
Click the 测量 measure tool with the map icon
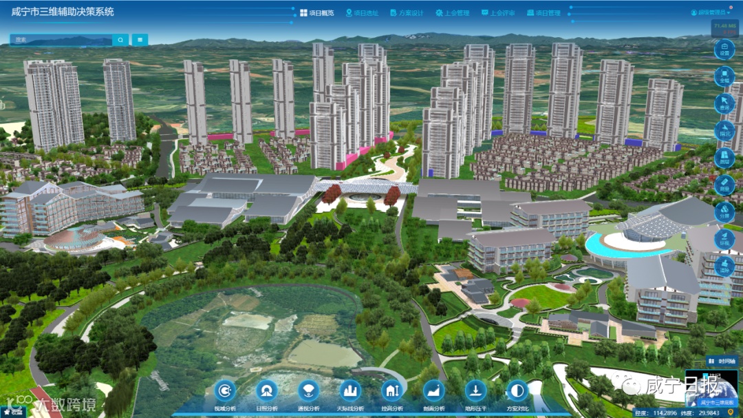click(x=724, y=158)
